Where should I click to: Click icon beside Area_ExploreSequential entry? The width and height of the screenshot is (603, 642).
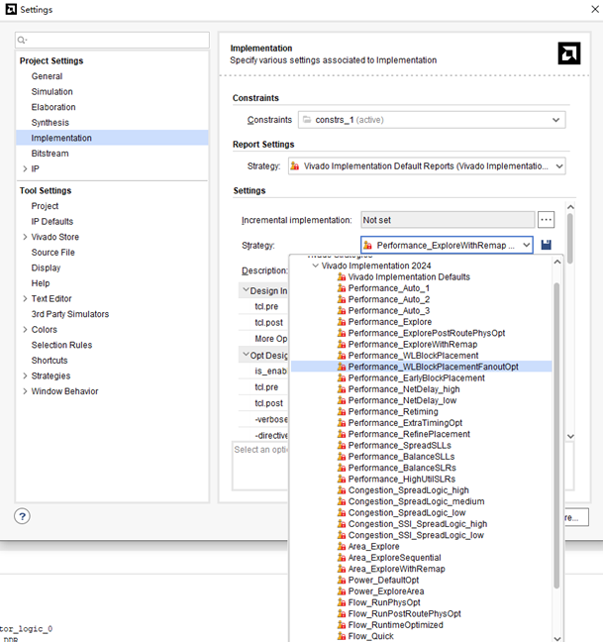pos(342,558)
